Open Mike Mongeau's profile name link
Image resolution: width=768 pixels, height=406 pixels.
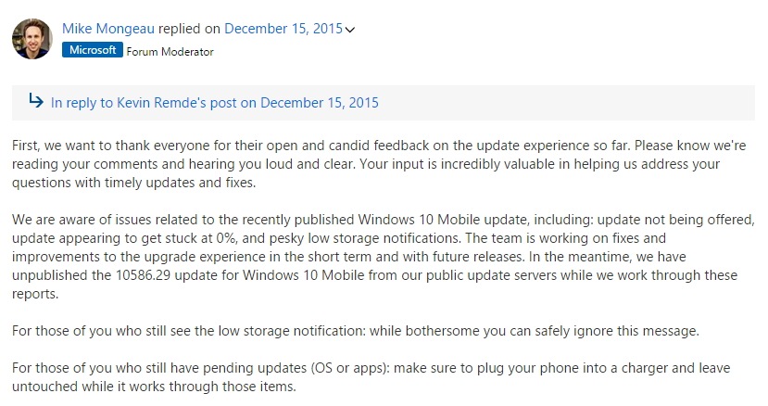click(x=108, y=29)
